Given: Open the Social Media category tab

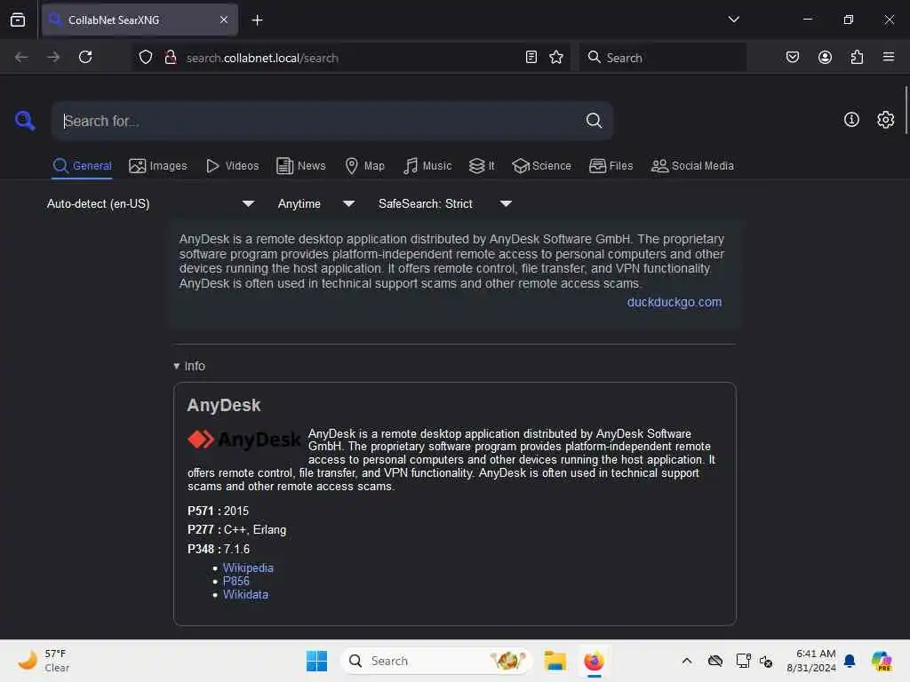Looking at the screenshot, I should tap(692, 166).
